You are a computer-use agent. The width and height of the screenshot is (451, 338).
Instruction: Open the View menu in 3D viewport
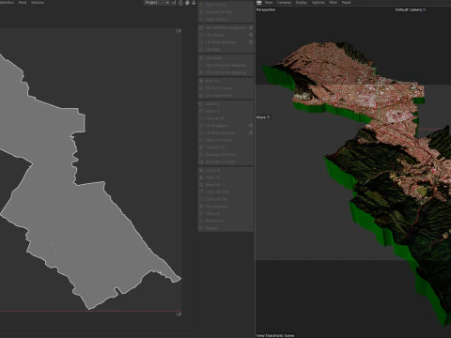click(x=269, y=3)
